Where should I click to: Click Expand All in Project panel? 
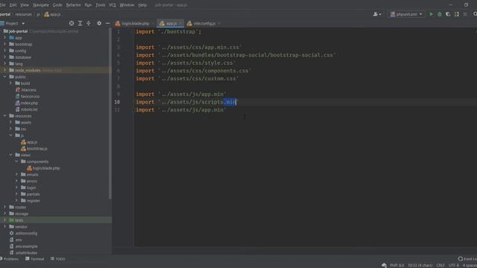(x=80, y=23)
